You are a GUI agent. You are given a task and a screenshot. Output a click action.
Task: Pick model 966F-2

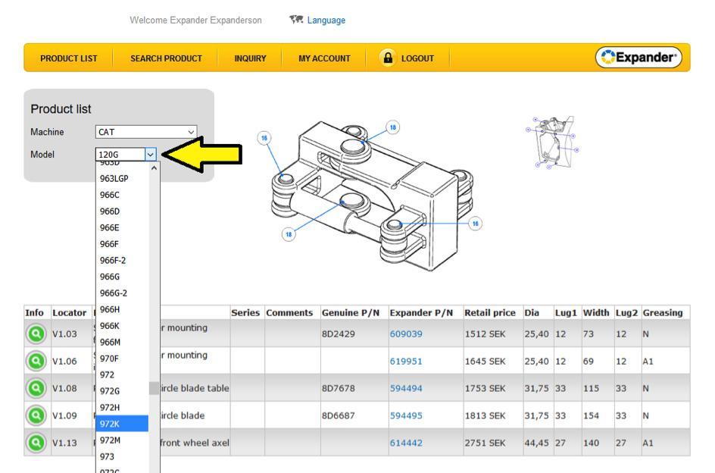[122, 260]
